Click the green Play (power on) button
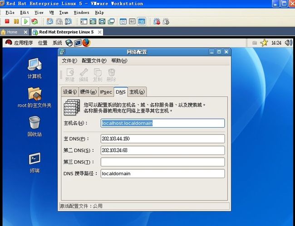 [25, 21]
